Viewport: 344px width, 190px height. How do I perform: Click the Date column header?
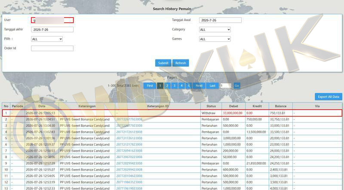click(x=42, y=106)
